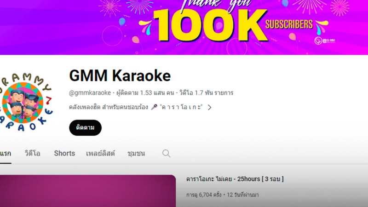Click the วิดีโอ 1.7 พัน รายการ count
The image size is (368, 207).
[x=206, y=93]
